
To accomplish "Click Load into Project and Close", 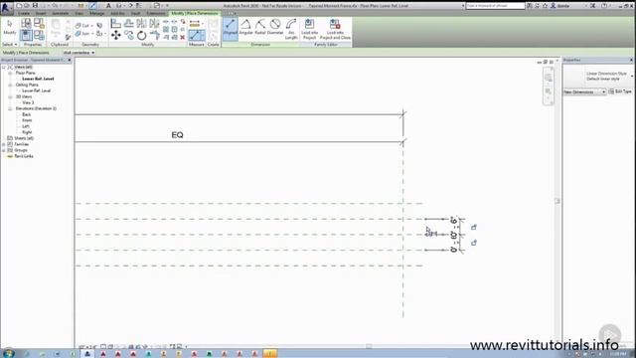I will [x=335, y=29].
